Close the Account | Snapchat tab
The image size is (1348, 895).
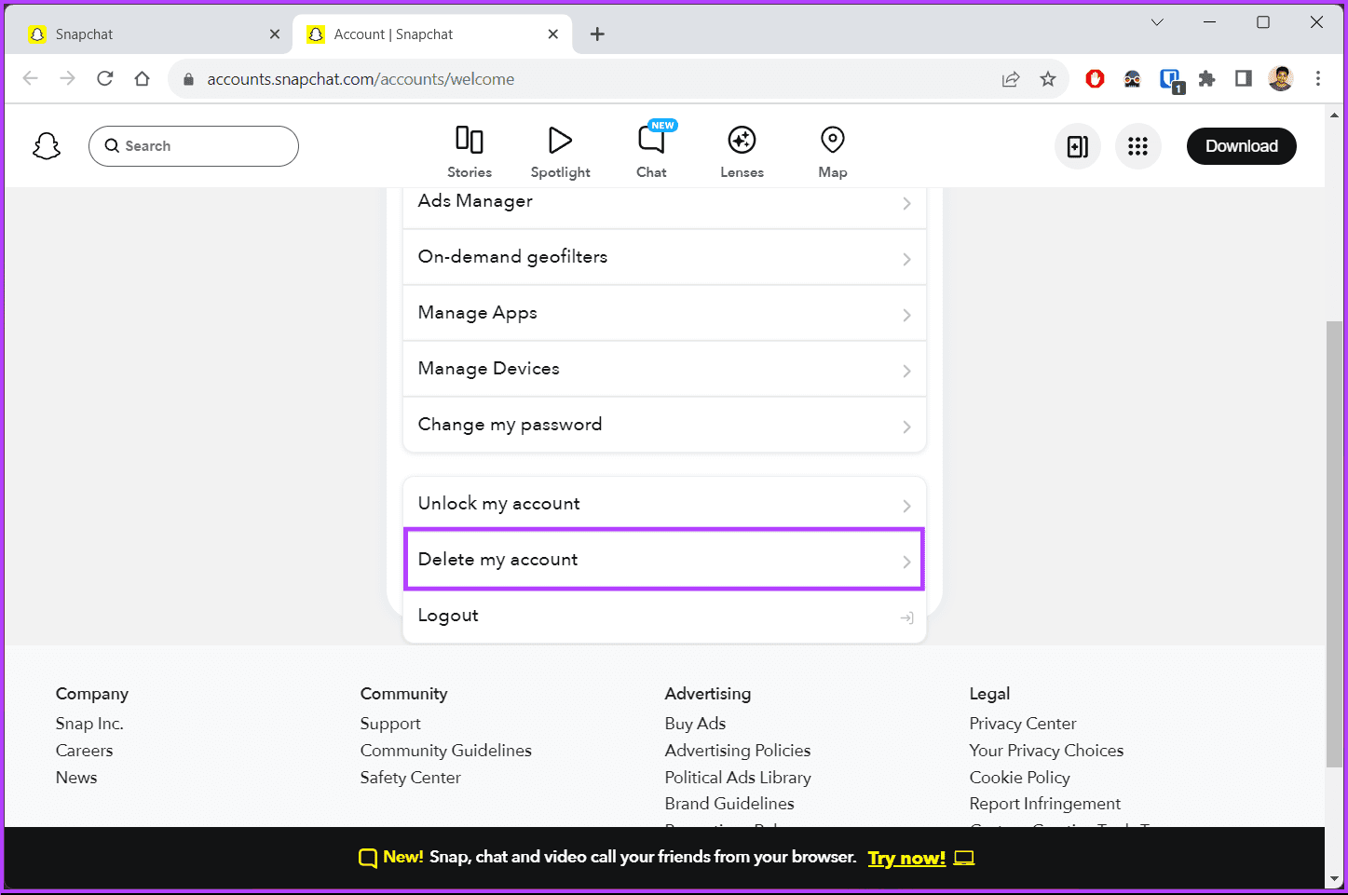[553, 34]
